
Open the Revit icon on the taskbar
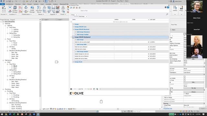click(x=38, y=114)
